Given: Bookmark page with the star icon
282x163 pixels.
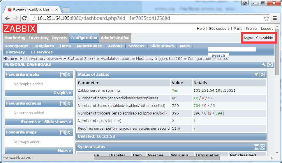Looking at the screenshot, I should tap(266, 18).
